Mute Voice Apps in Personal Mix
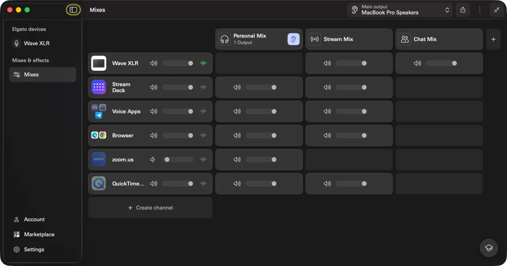Viewport: 507px width, 266px height. tap(237, 111)
